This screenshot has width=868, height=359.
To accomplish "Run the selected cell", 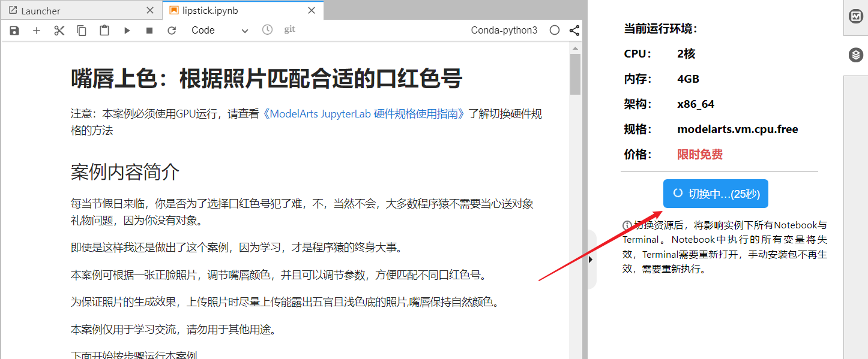I will (x=127, y=31).
